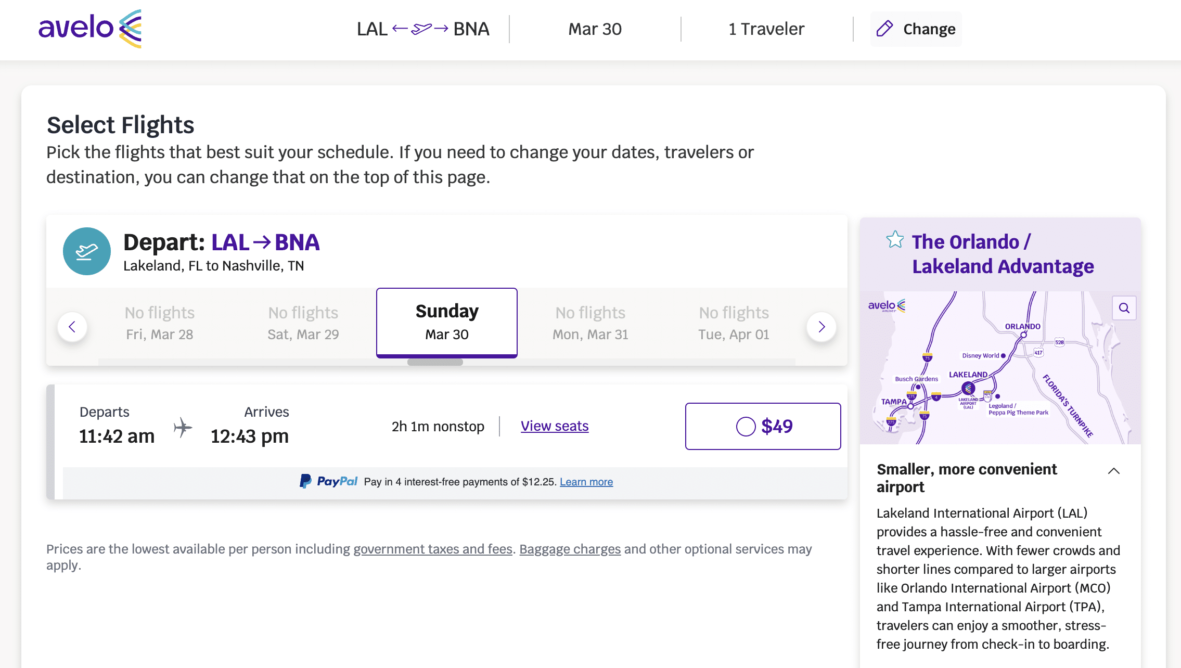Click the date carousel horizontal scrollbar thumb
This screenshot has height=668, width=1181.
[x=435, y=362]
